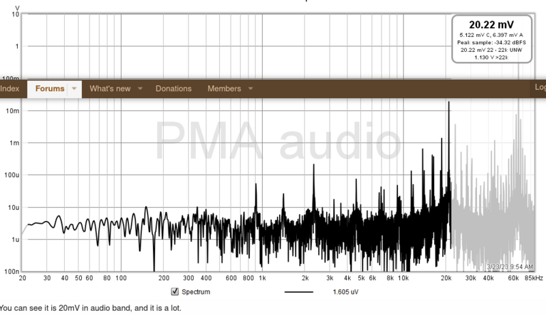Expand the Members dropdown arrow
546x315 pixels.
tap(250, 89)
